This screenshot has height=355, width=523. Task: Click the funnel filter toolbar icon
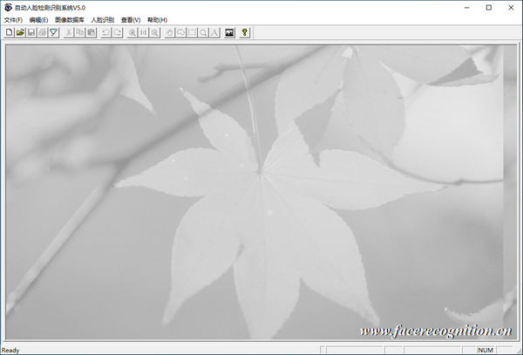click(53, 32)
